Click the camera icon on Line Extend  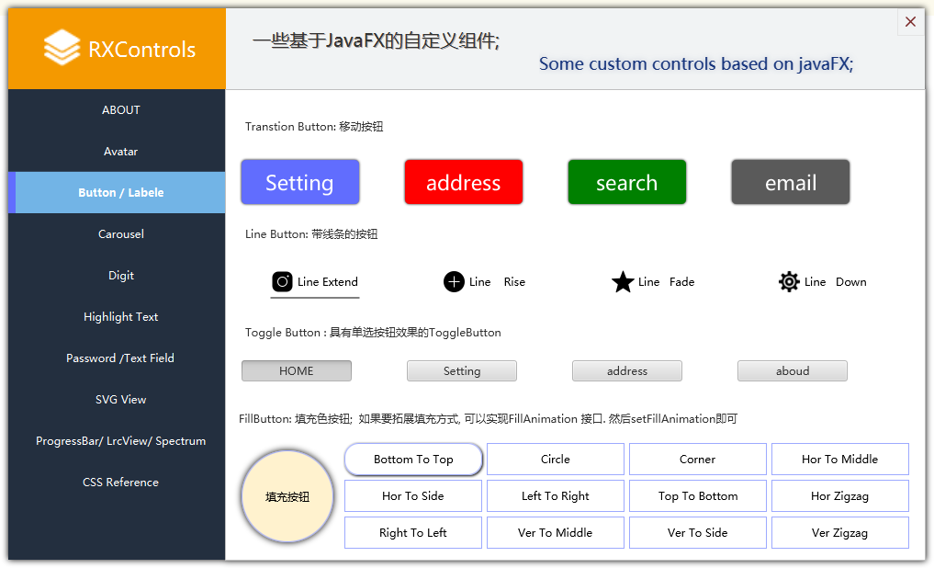point(282,282)
